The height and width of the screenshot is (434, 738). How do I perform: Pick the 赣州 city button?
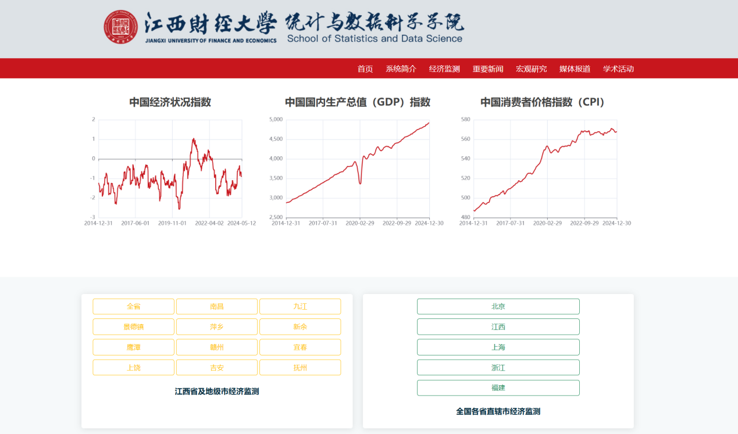(216, 347)
